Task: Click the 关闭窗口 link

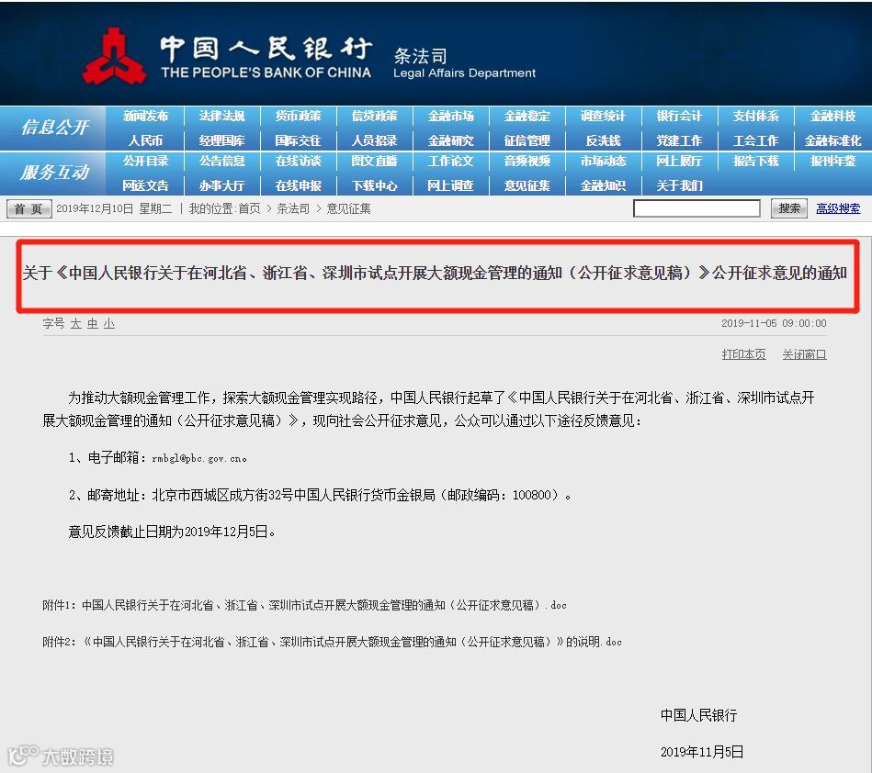Action: 804,354
